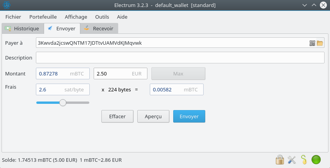
Task: Open preferences via the tools icon
Action: click(x=292, y=159)
